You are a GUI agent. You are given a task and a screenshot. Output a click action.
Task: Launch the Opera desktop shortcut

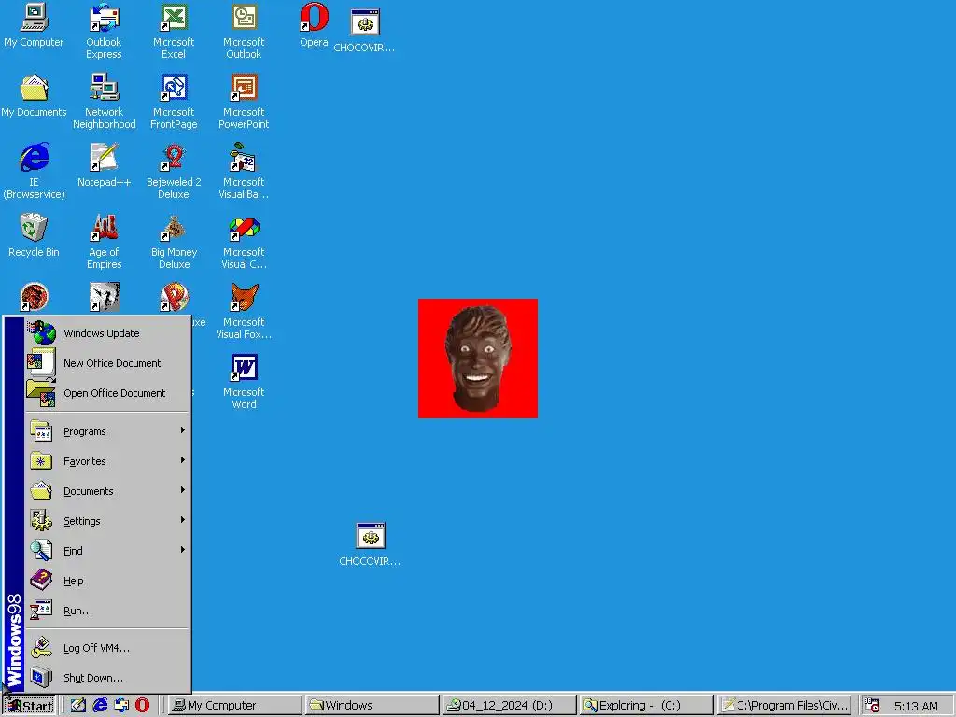point(314,25)
